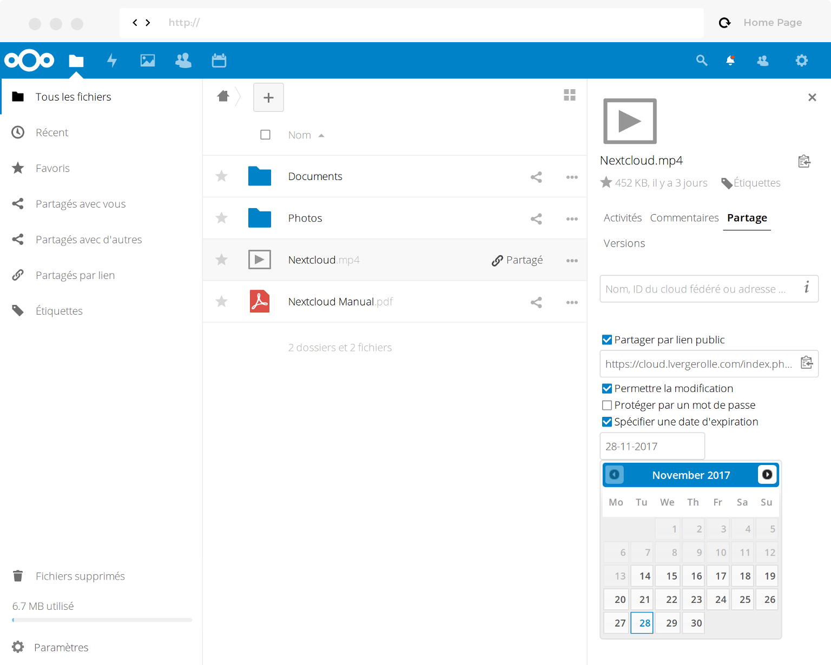
Task: Open more options menu for Photos folder
Action: [572, 219]
